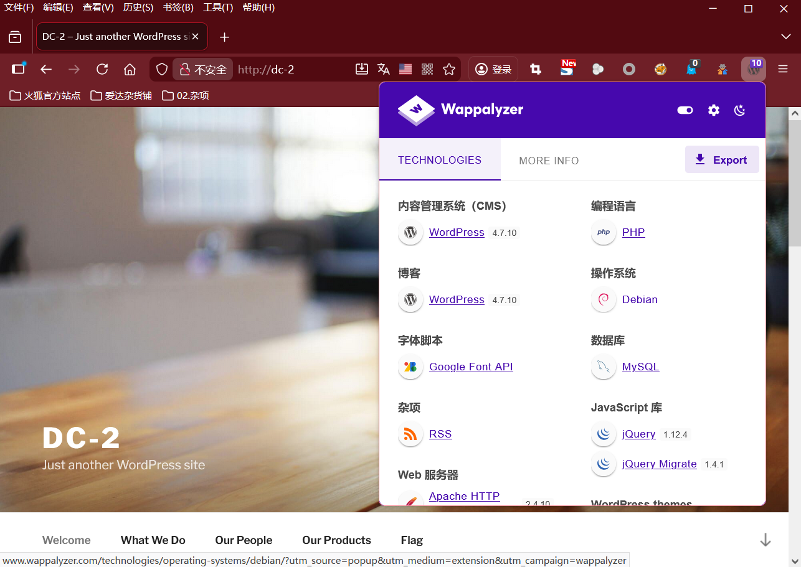
Task: Open the screenshot crop tool icon
Action: 536,69
